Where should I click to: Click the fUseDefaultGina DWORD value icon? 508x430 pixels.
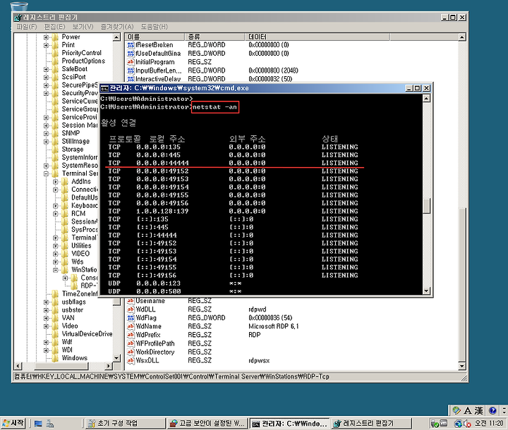pyautogui.click(x=131, y=54)
